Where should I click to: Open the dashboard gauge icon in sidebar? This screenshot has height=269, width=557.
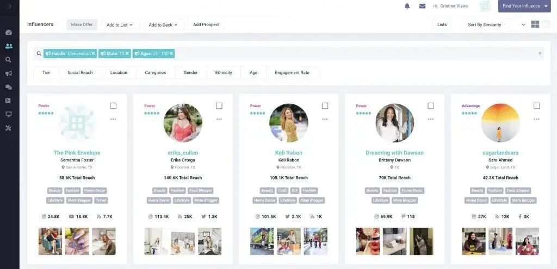pyautogui.click(x=9, y=33)
